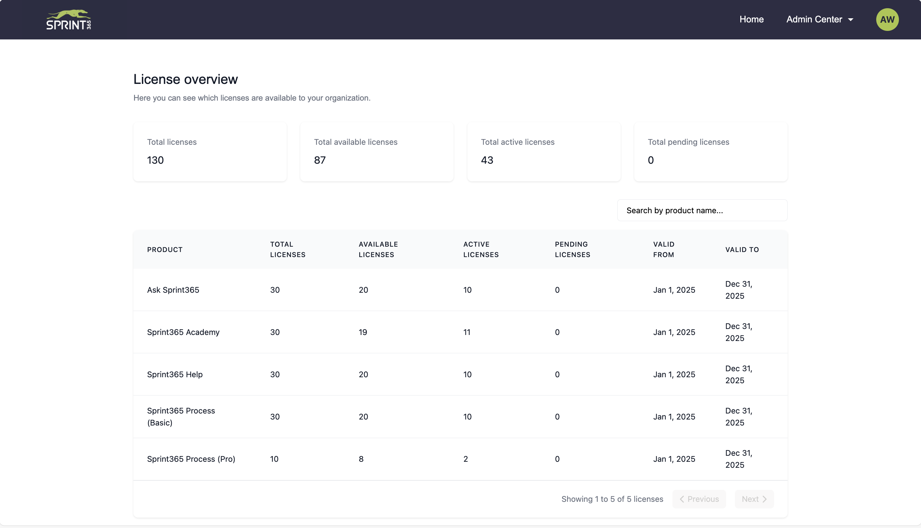Click pending licenses value 0 for Sprint365 Academy

pyautogui.click(x=557, y=332)
